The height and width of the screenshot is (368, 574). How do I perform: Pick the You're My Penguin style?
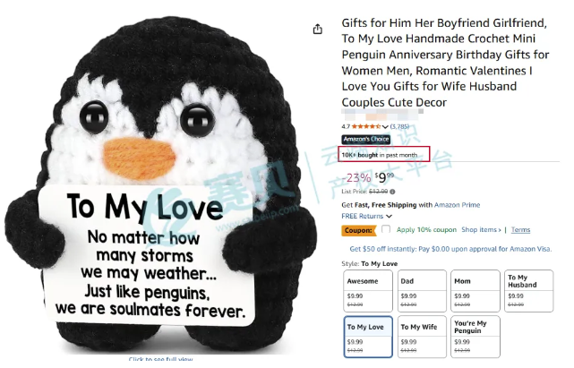475,337
